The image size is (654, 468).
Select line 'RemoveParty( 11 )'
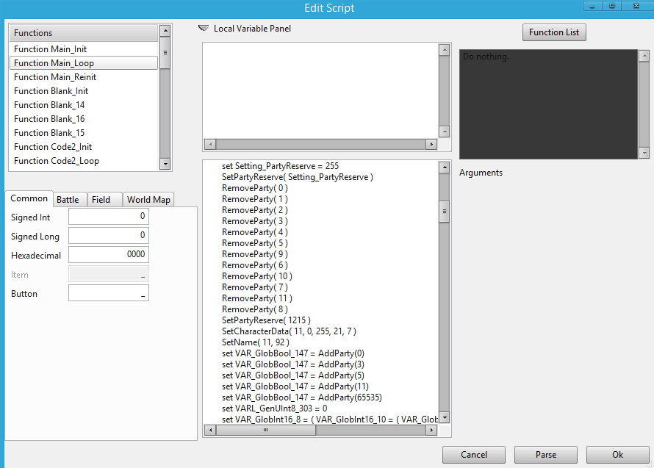click(x=257, y=298)
